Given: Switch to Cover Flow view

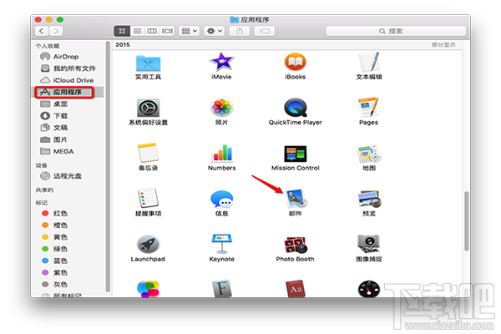Looking at the screenshot, I should 167,31.
